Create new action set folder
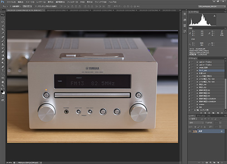The image size is (227, 164). [213, 113]
